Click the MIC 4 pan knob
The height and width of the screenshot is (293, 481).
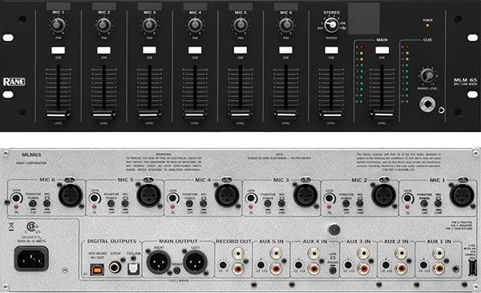(195, 25)
